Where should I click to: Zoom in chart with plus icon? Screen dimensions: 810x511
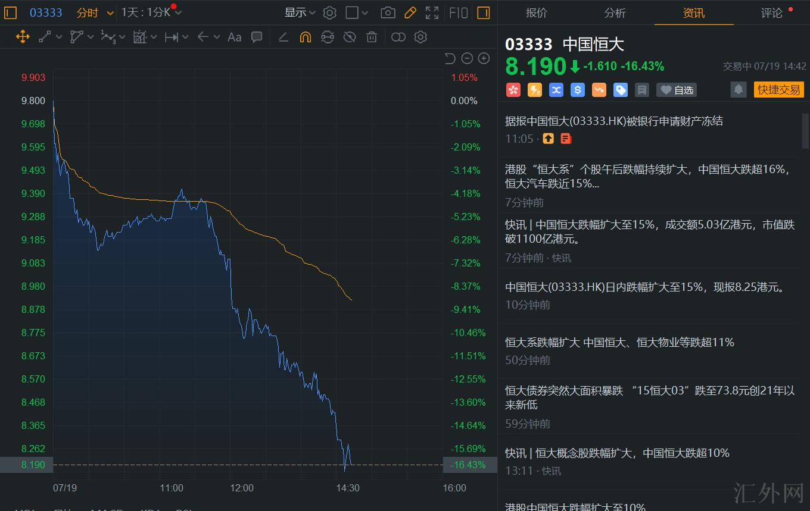pyautogui.click(x=484, y=58)
